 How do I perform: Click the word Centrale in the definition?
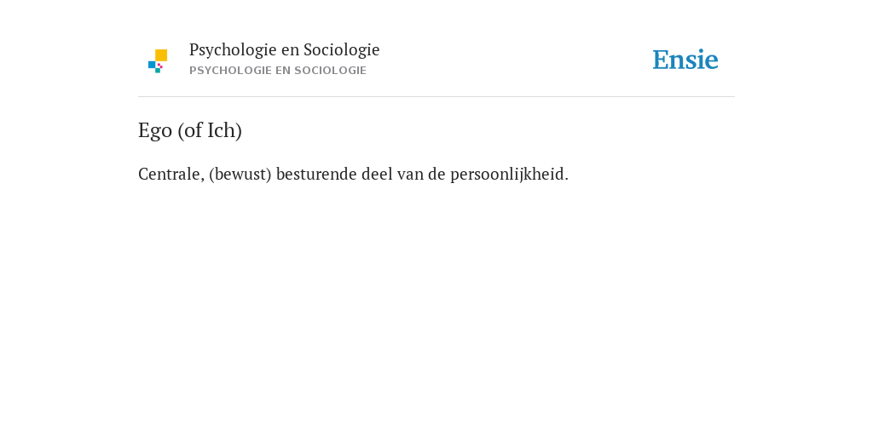171,174
